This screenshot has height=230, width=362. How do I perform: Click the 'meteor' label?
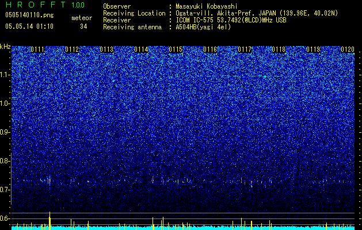click(x=82, y=18)
